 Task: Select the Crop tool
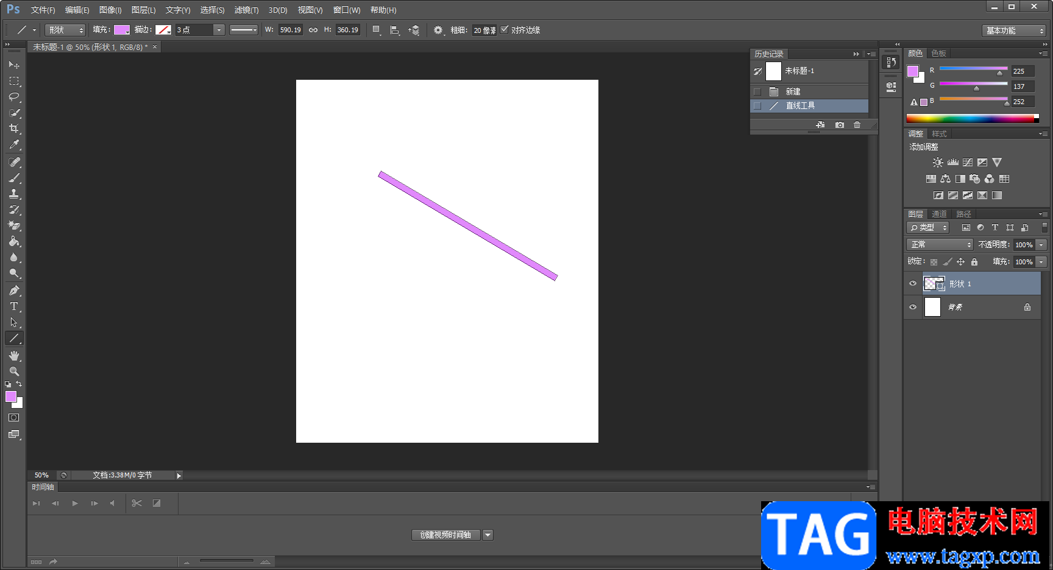pos(14,128)
